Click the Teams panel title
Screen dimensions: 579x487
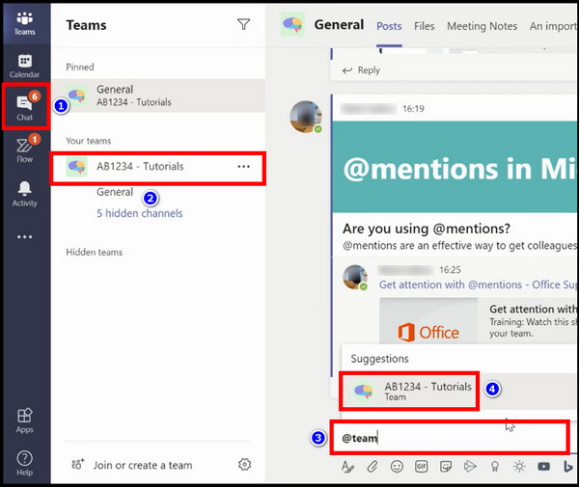[87, 25]
